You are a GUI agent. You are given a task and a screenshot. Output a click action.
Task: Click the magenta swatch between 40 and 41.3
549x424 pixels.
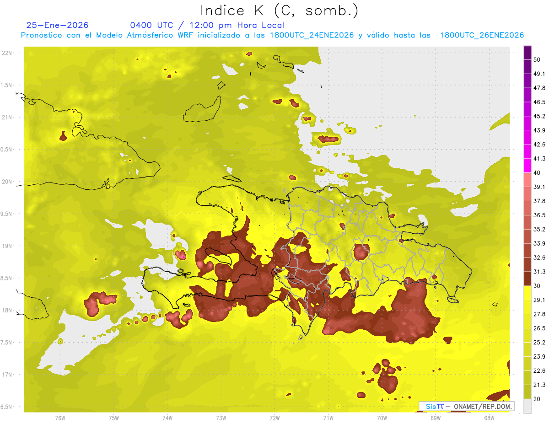click(527, 166)
